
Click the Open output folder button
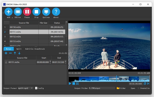click(x=133, y=88)
